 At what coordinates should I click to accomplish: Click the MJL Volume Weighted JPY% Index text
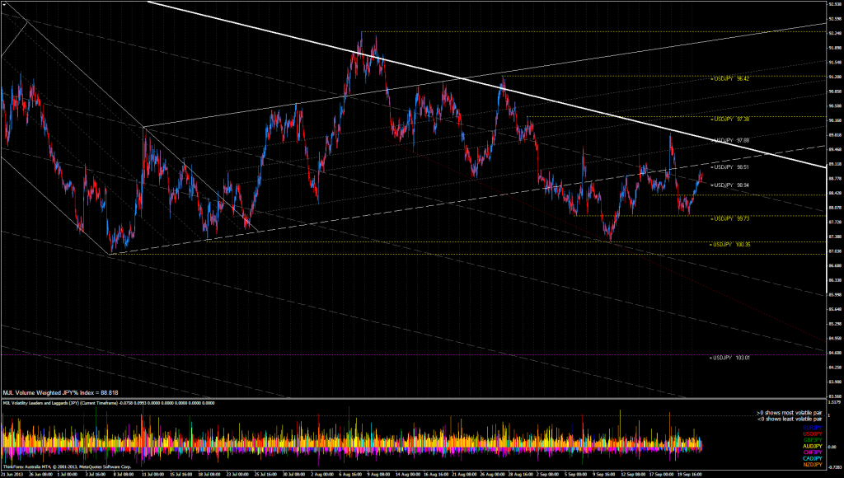(60, 393)
